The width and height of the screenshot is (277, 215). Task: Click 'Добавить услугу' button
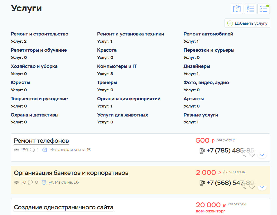click(x=247, y=23)
